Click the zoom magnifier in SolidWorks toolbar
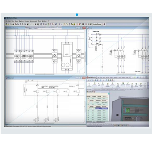 click(x=88, y=80)
